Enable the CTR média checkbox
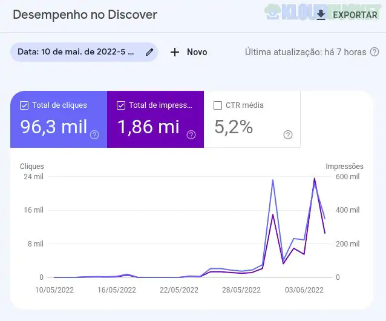This screenshot has width=386, height=321. [218, 105]
